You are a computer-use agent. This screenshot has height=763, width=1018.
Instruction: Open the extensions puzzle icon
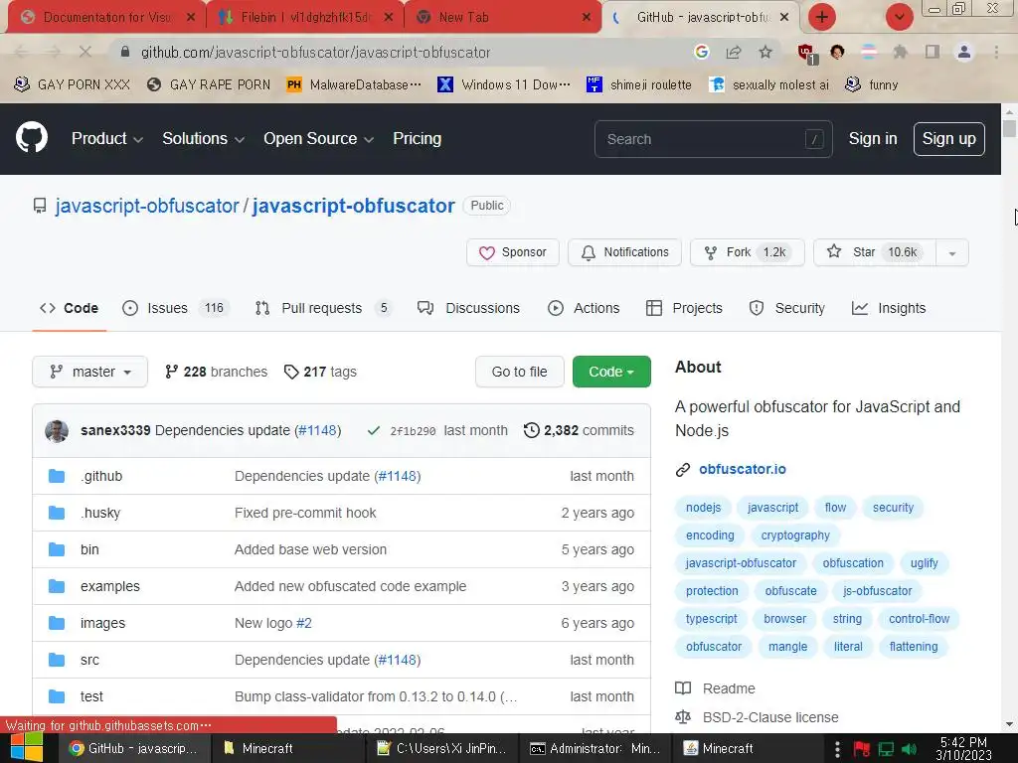tap(901, 52)
